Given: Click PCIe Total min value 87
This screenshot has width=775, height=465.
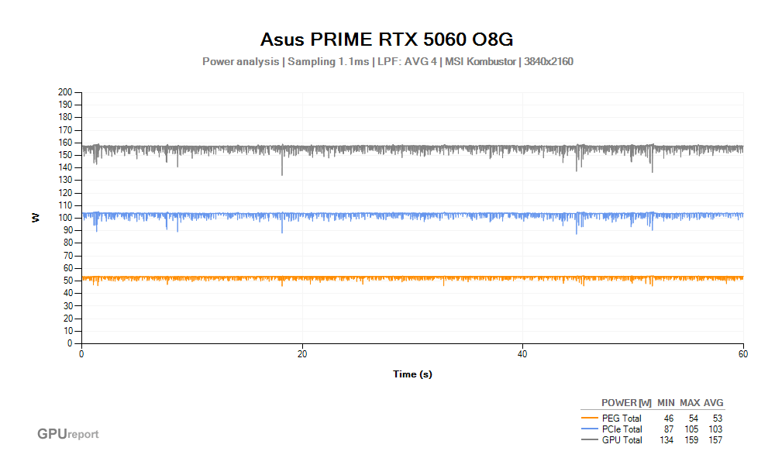Looking at the screenshot, I should click(x=668, y=429).
